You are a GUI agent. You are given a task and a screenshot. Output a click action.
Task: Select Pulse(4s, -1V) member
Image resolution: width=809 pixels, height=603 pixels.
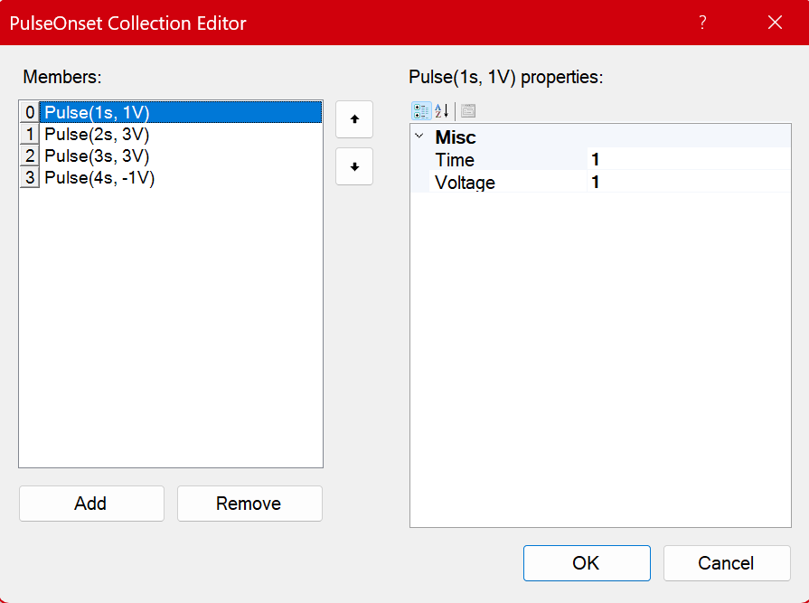click(x=181, y=177)
